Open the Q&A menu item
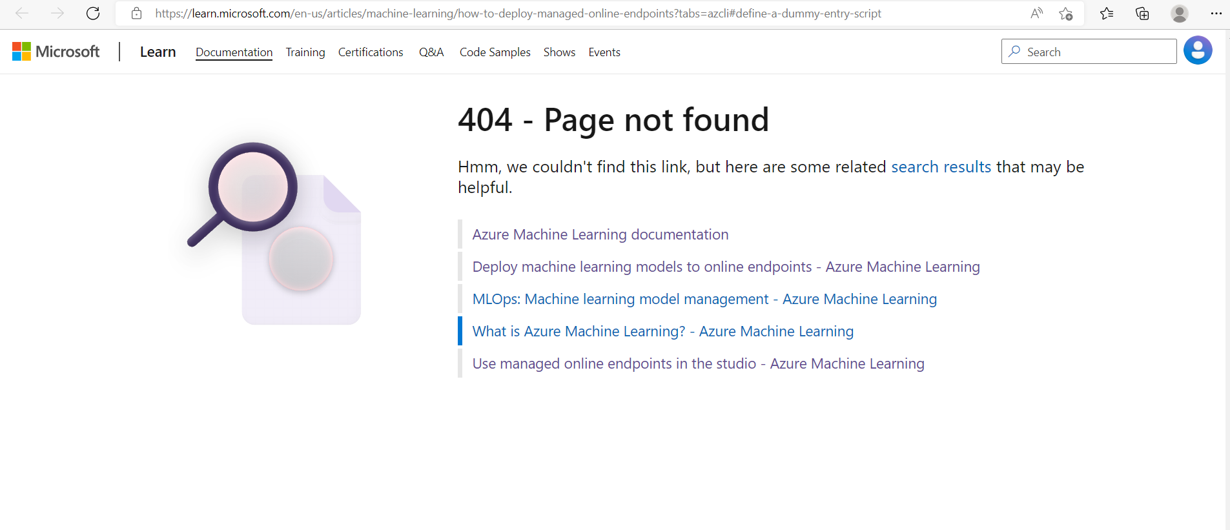 click(431, 52)
